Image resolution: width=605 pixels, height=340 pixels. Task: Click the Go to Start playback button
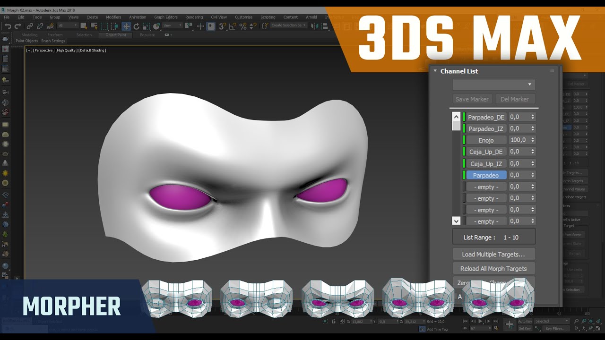point(465,321)
